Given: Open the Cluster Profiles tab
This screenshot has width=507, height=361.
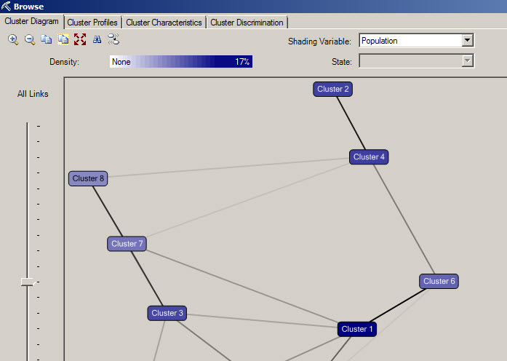Looking at the screenshot, I should [92, 23].
